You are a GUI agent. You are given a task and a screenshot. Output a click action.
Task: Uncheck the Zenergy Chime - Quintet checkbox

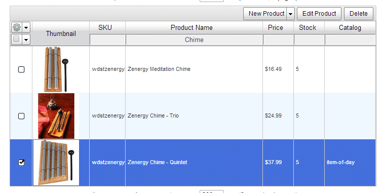[21, 163]
